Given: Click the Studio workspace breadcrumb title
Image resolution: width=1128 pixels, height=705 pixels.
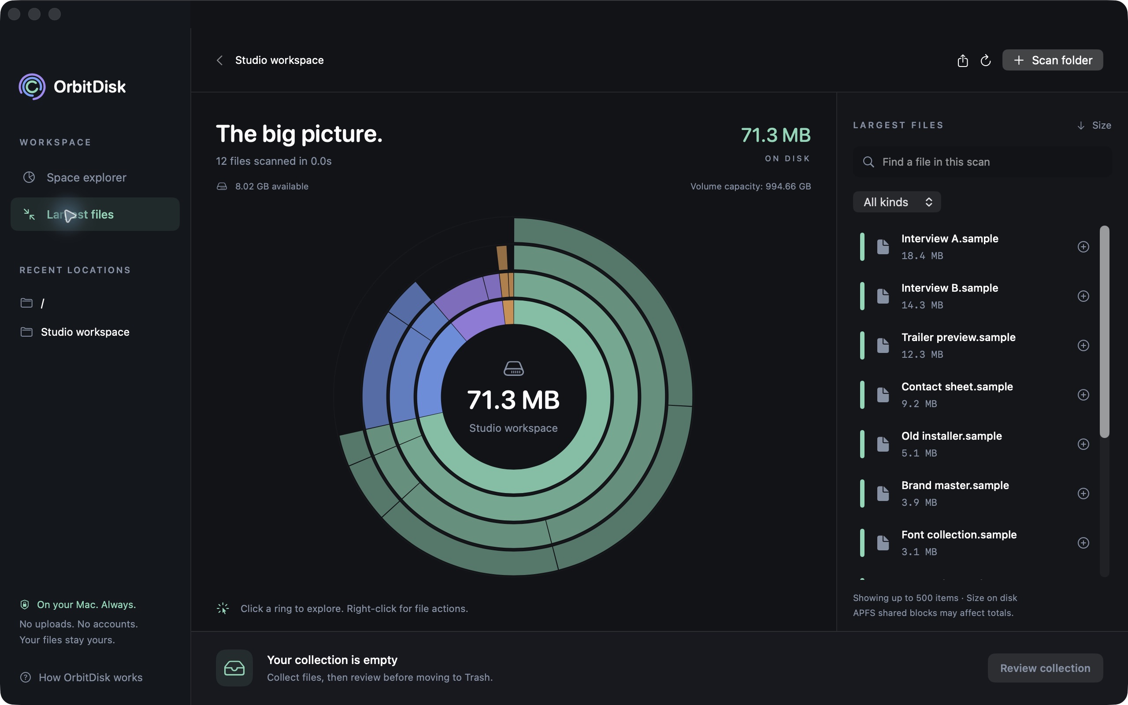Looking at the screenshot, I should [x=279, y=60].
